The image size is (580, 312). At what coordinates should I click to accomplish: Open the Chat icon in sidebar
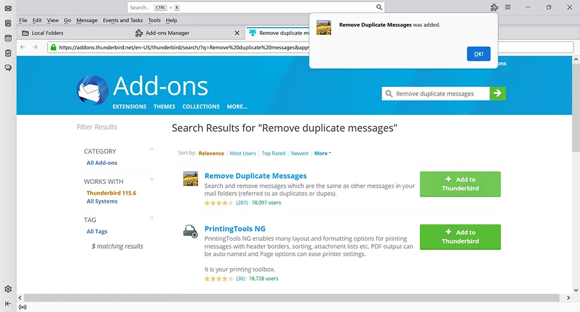8,68
